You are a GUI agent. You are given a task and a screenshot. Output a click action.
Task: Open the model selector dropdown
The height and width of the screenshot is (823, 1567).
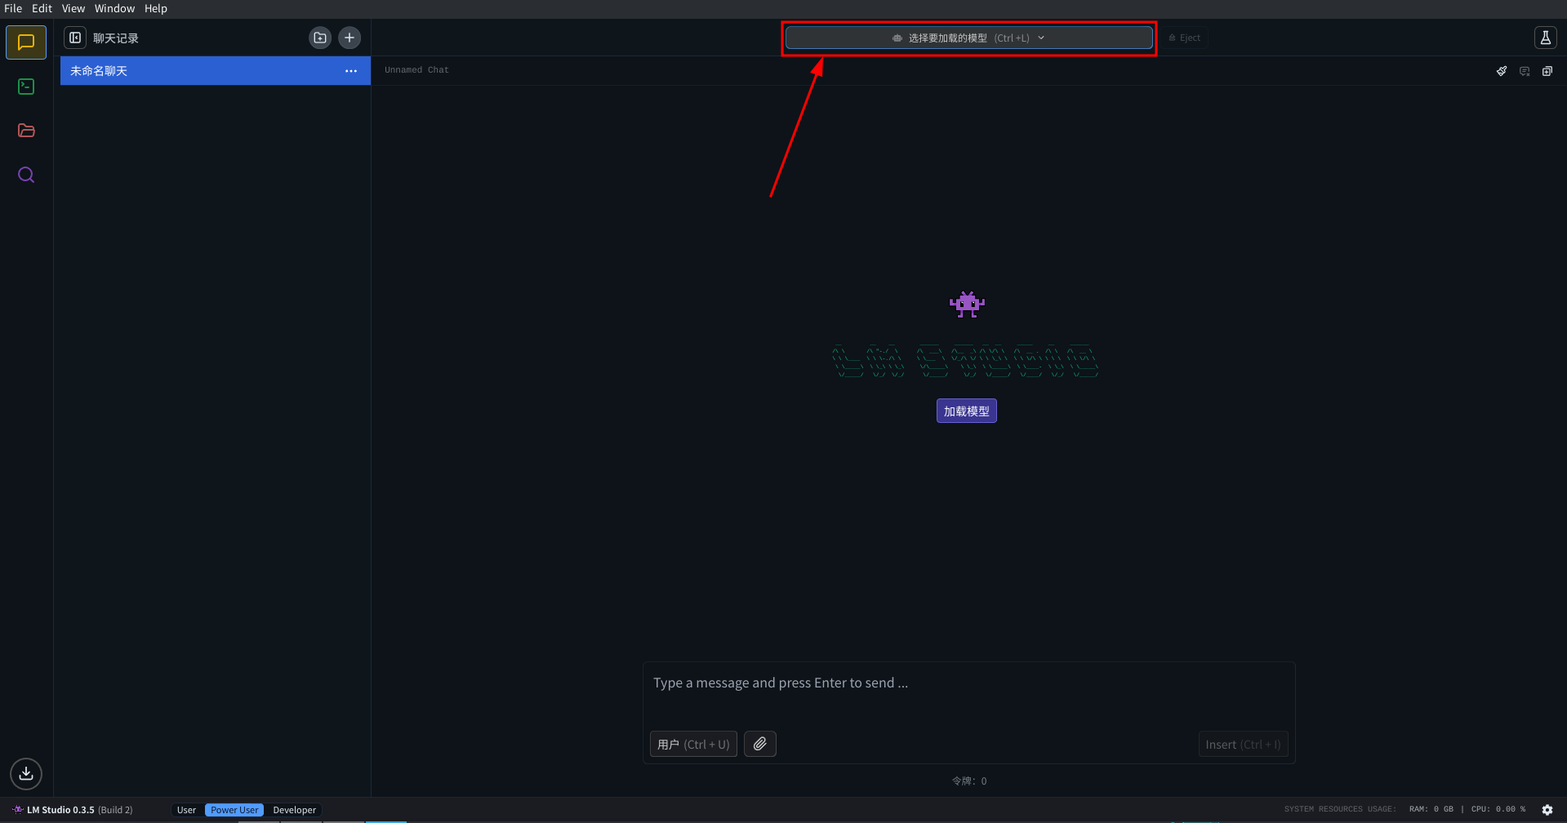[968, 38]
